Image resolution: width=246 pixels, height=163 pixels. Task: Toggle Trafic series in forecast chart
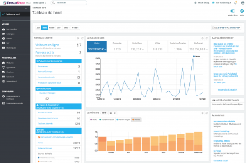click(x=93, y=120)
